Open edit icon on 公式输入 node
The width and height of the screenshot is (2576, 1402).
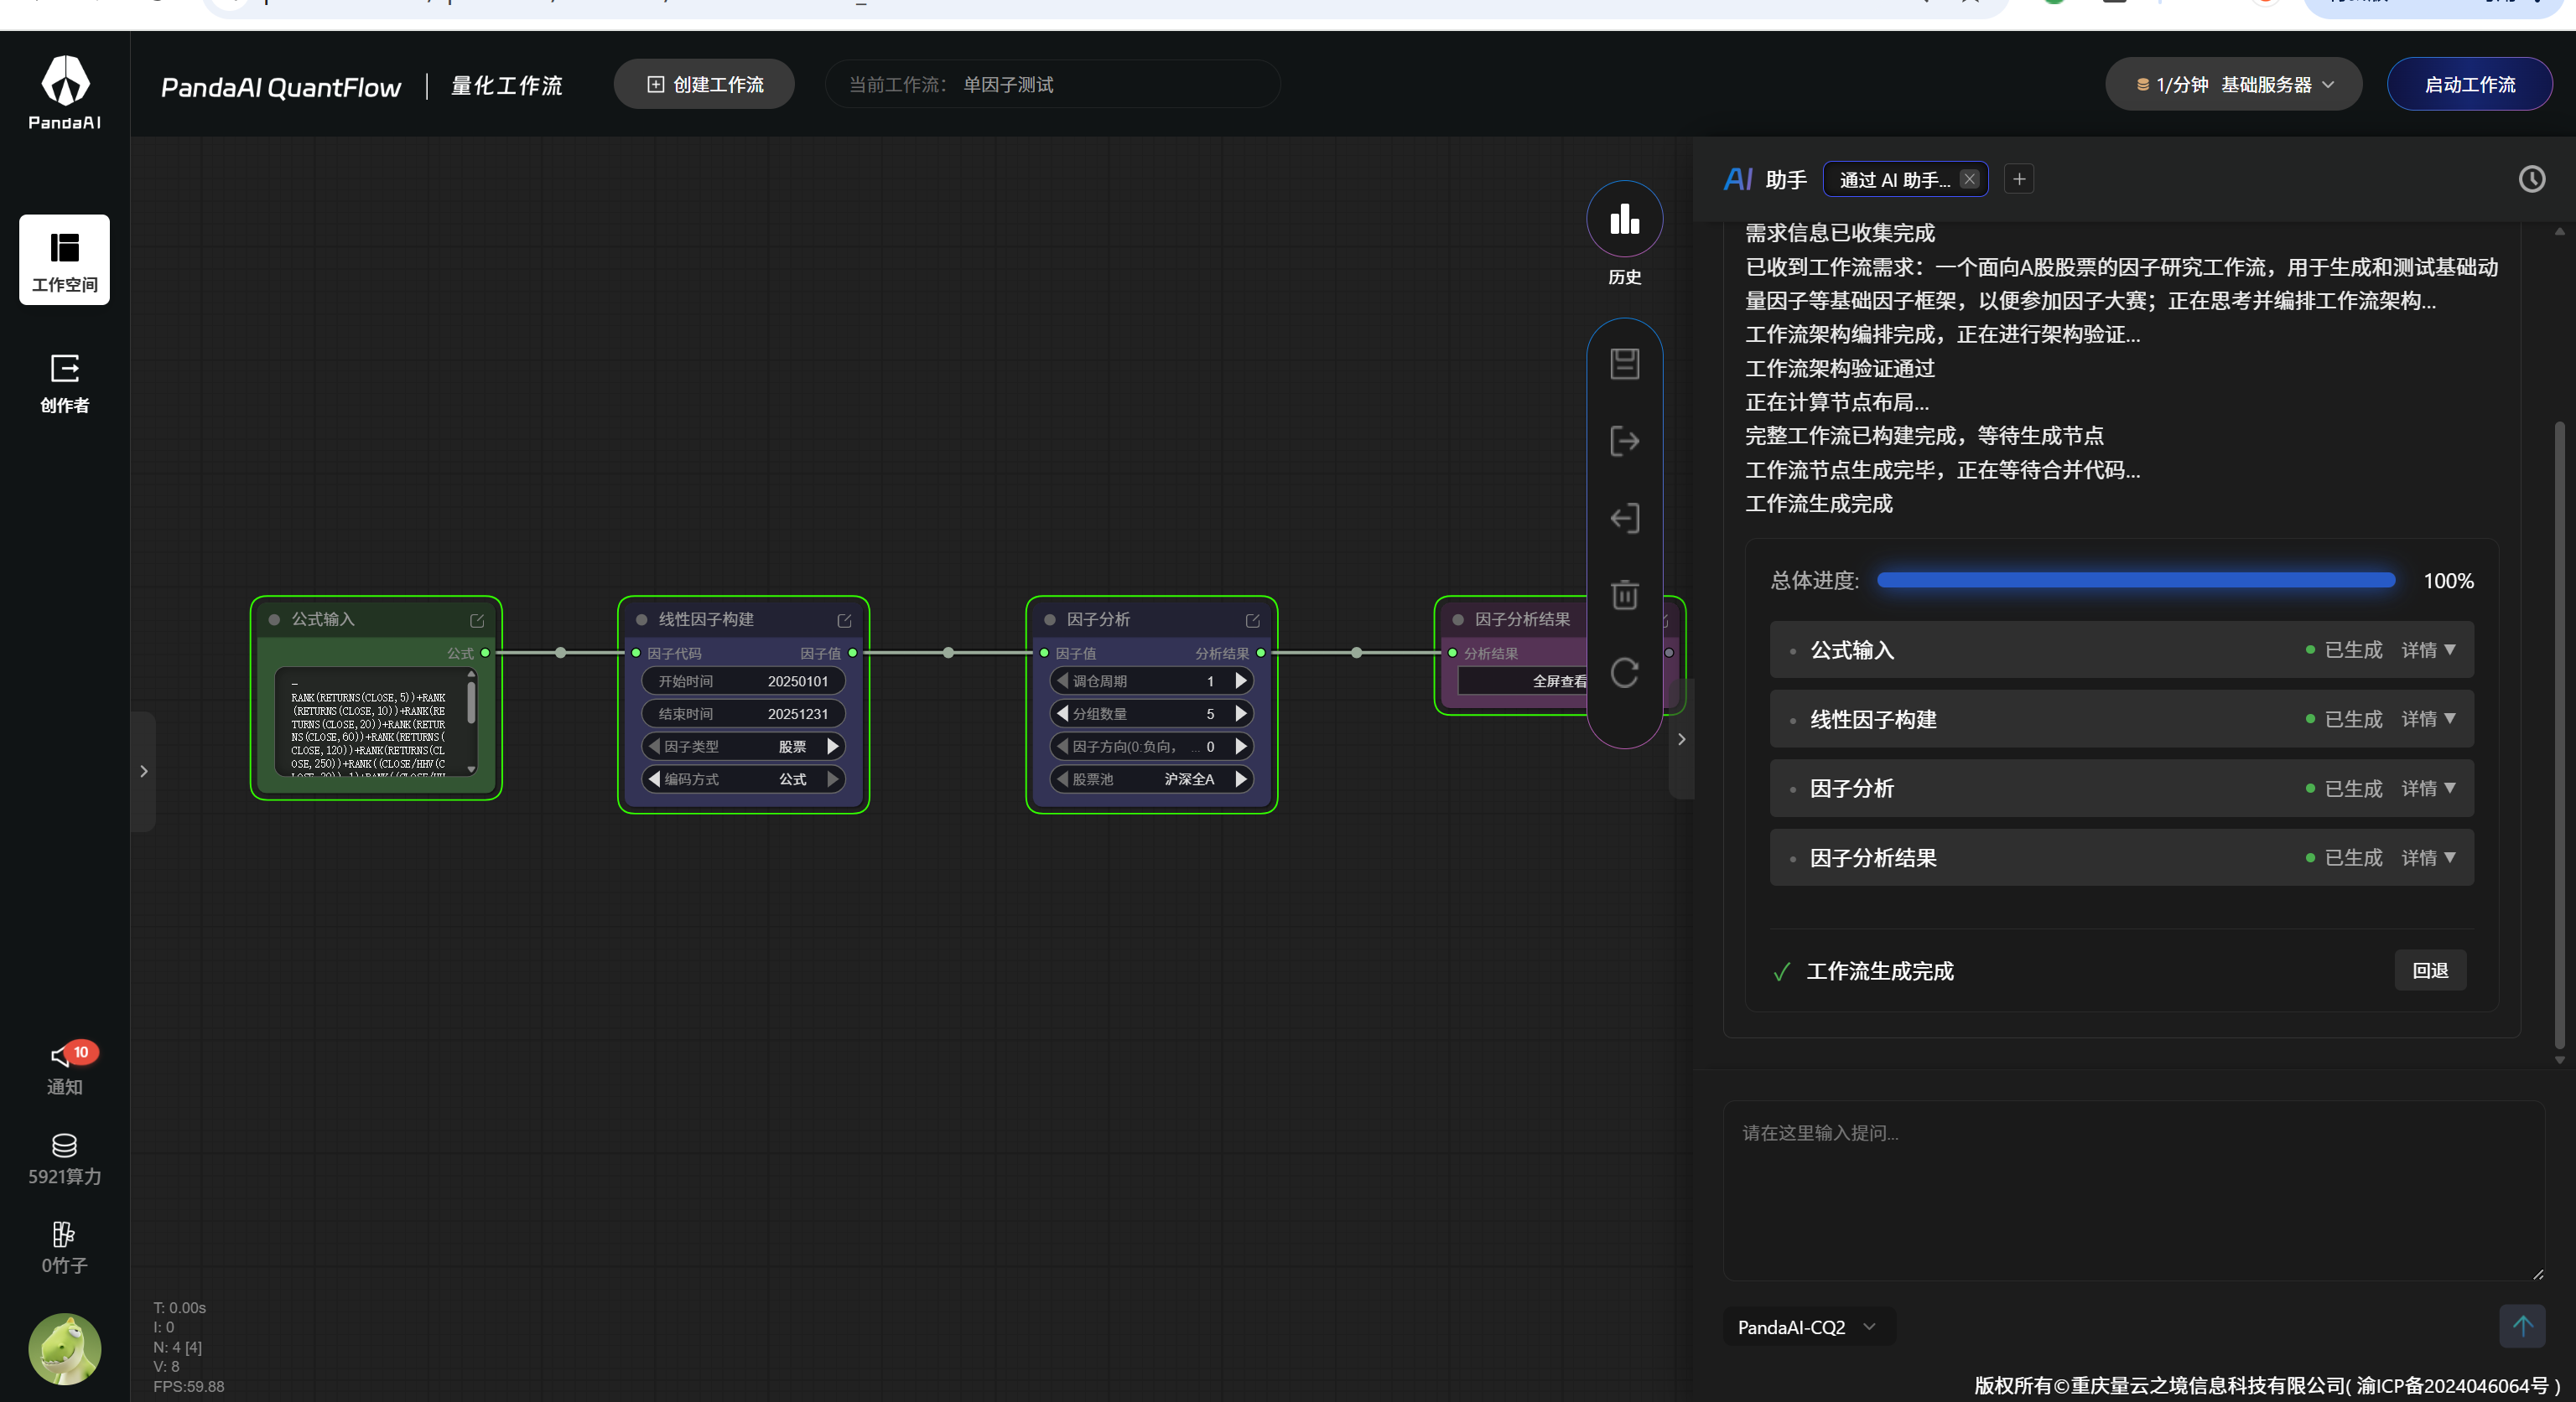[x=477, y=621]
